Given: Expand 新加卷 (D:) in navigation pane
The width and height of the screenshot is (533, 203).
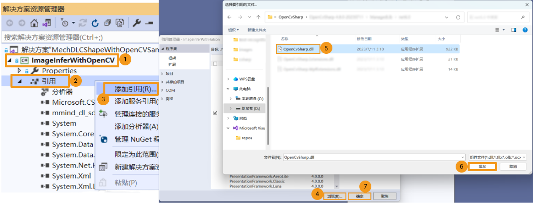Looking at the screenshot, I should pos(231,108).
